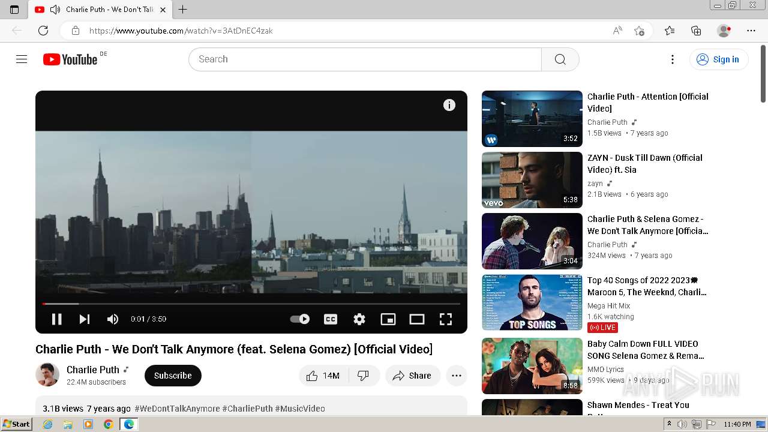Show hidden system tray icons
768x432 pixels.
(670, 424)
